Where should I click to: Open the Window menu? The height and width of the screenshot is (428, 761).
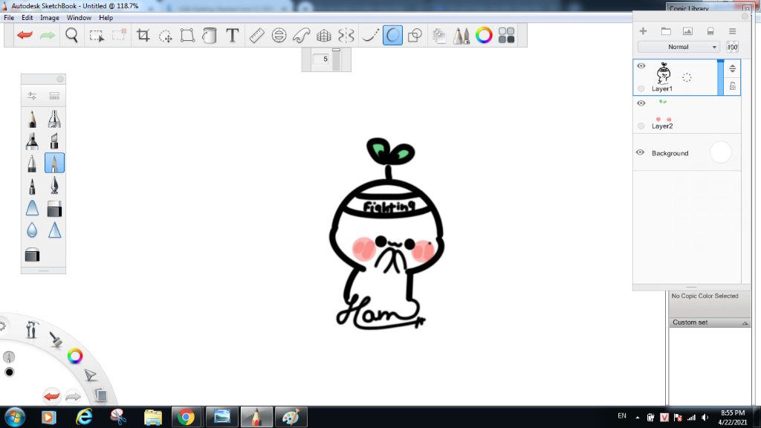pos(79,18)
